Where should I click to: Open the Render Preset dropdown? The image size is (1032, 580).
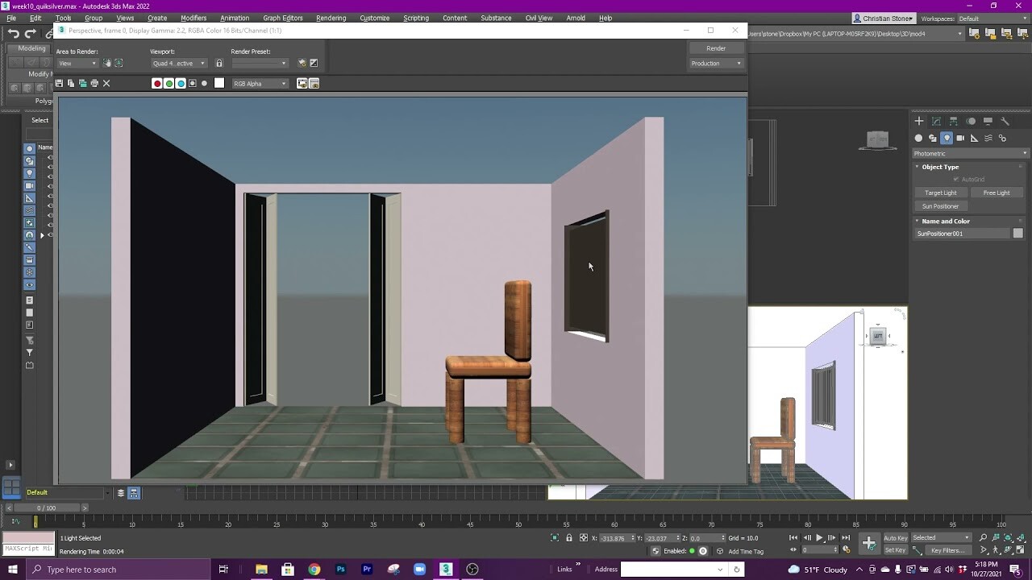pyautogui.click(x=260, y=63)
